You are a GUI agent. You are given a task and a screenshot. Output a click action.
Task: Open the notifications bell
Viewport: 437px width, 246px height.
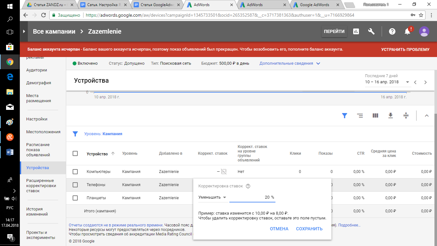[x=408, y=31]
